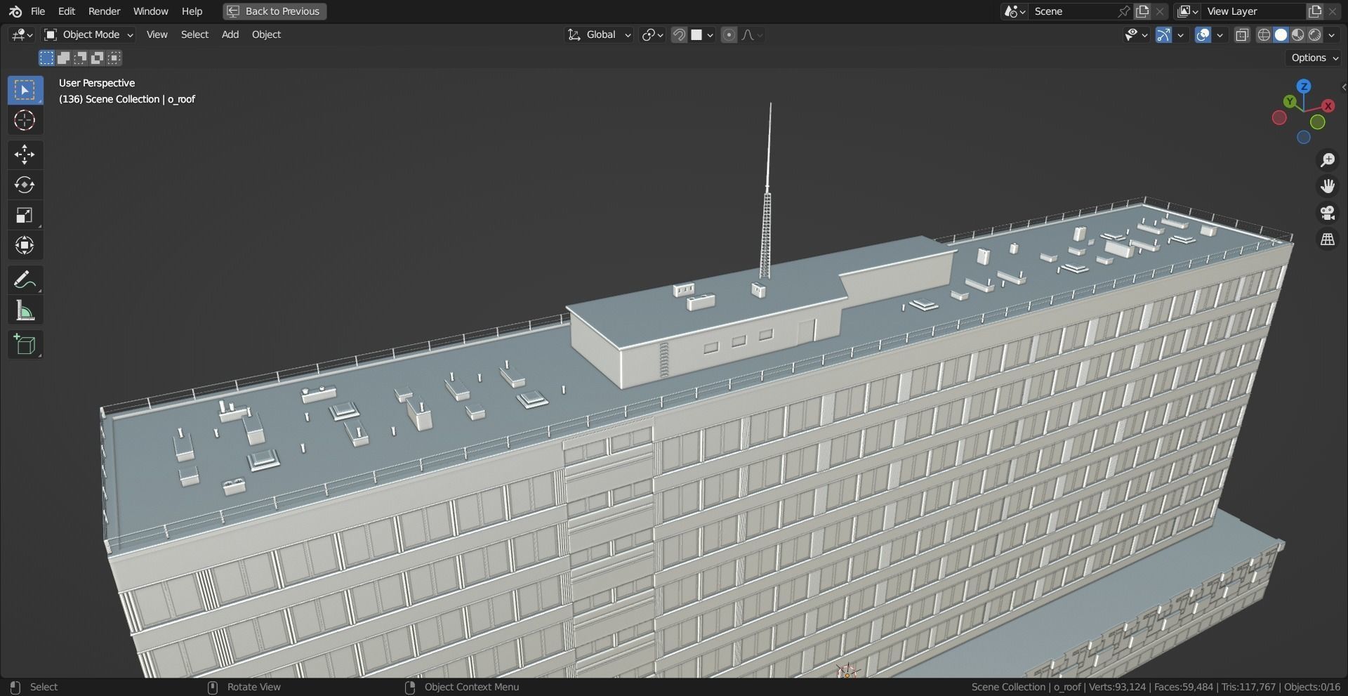Select the Add Cube tool
Viewport: 1348px width, 696px height.
(x=25, y=344)
